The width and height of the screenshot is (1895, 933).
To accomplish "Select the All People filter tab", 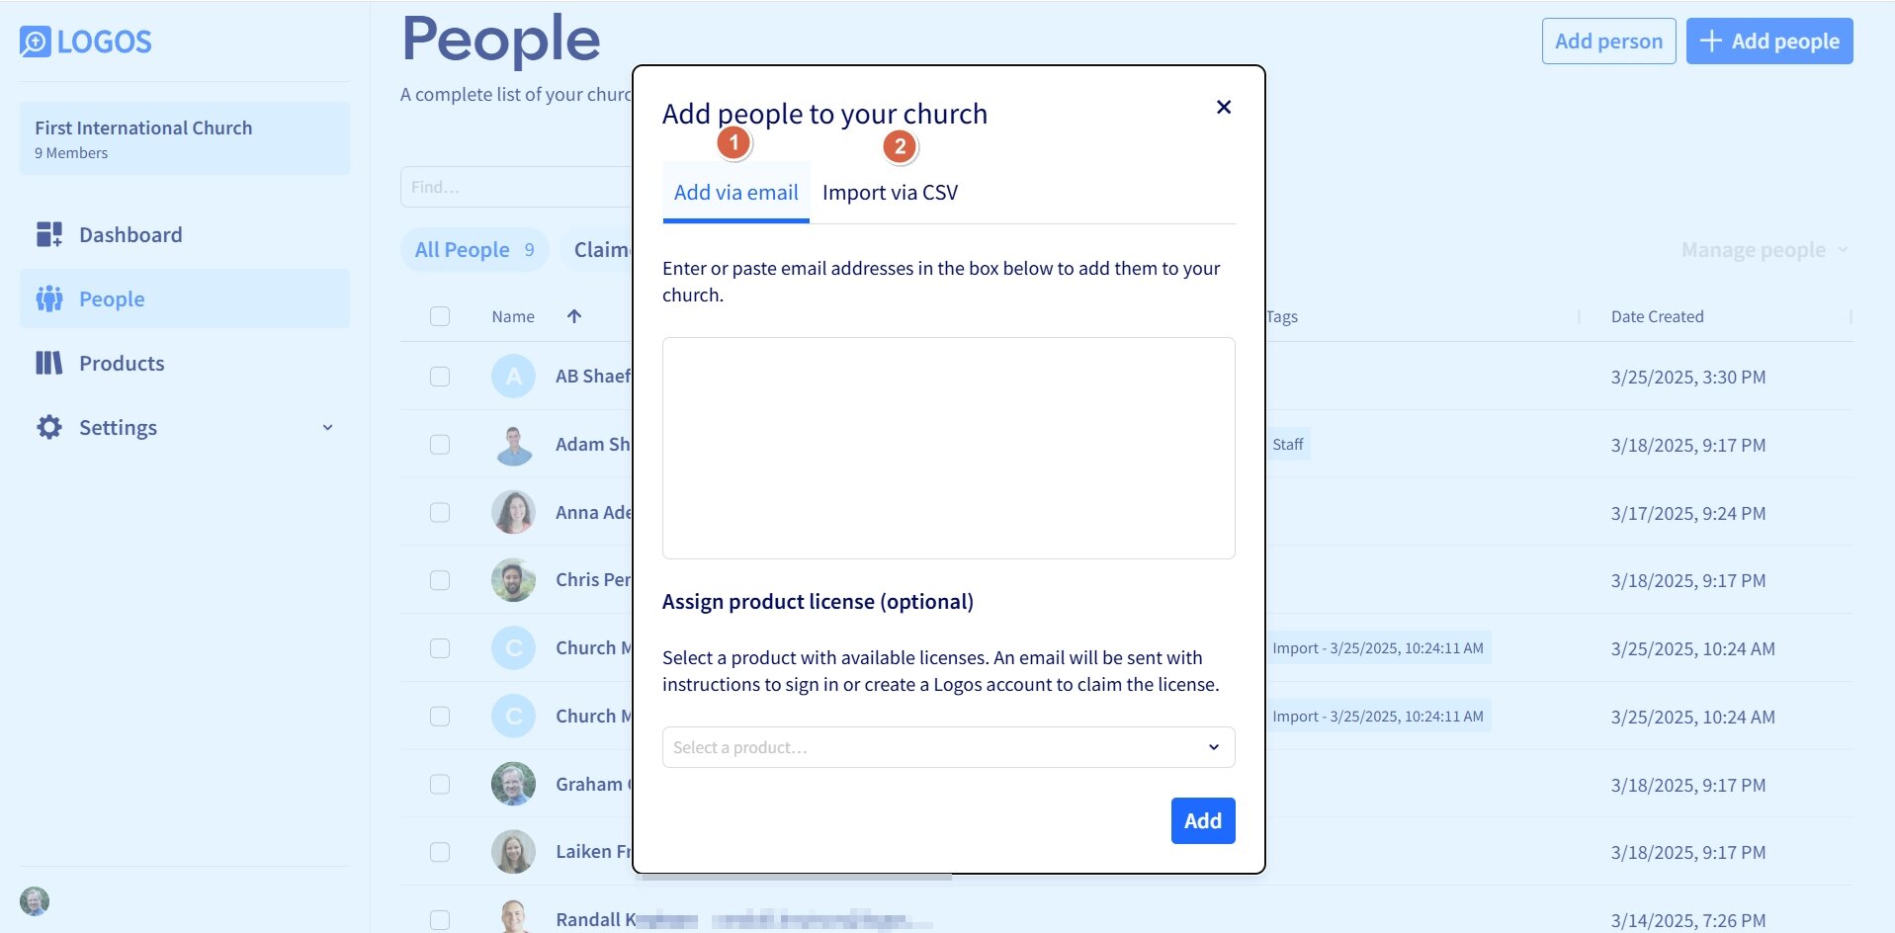I will [475, 250].
